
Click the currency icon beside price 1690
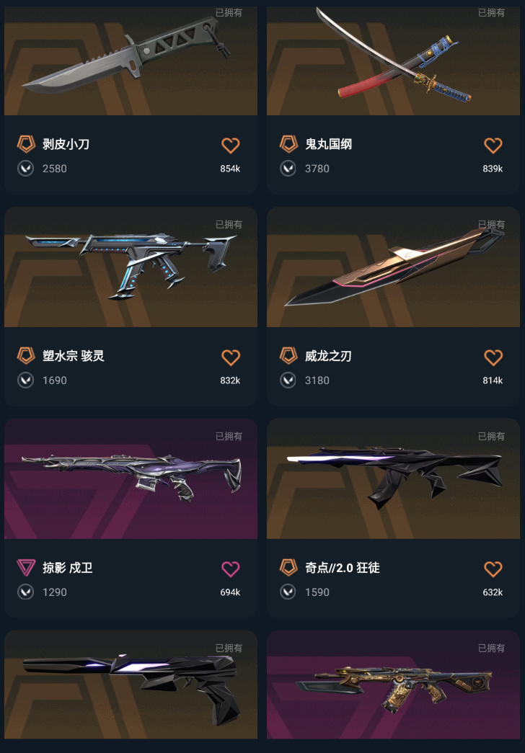point(25,380)
